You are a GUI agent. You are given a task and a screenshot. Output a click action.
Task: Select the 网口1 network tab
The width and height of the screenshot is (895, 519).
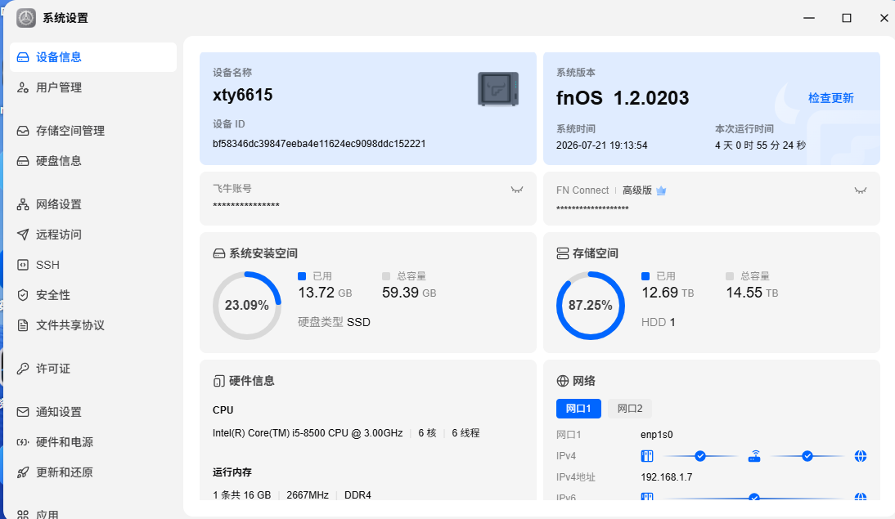pyautogui.click(x=578, y=409)
